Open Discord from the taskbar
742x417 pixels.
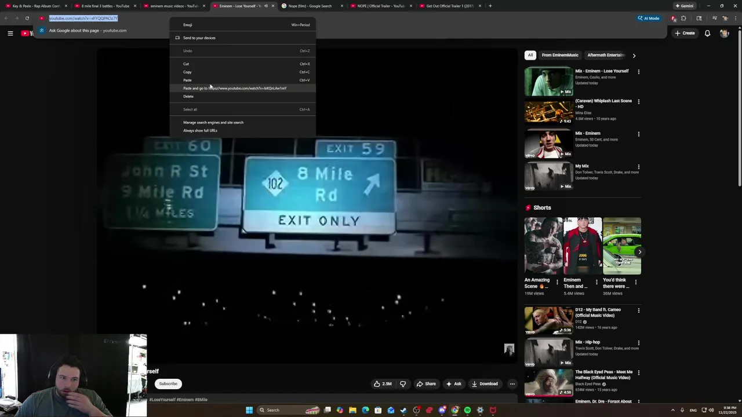(442, 410)
